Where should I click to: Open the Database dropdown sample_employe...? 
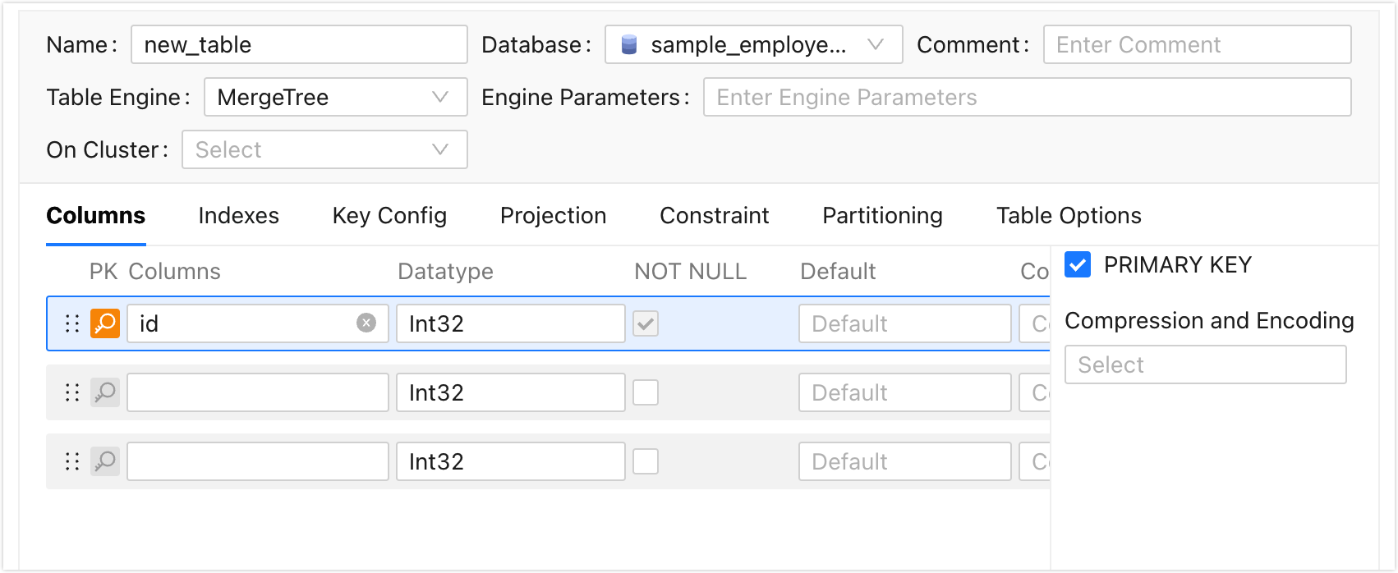pyautogui.click(x=753, y=44)
